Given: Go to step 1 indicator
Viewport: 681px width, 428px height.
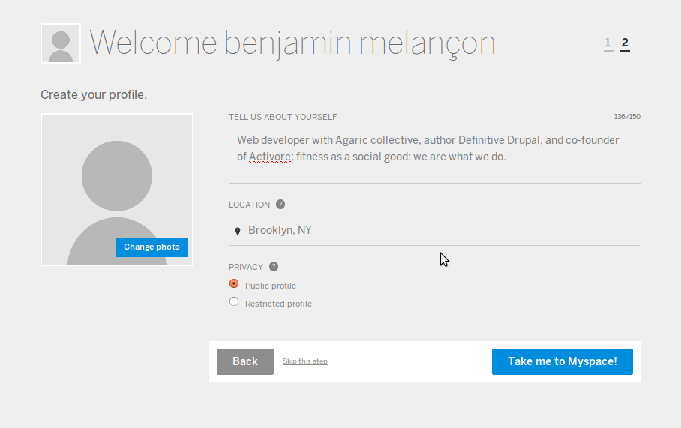Looking at the screenshot, I should tap(608, 43).
